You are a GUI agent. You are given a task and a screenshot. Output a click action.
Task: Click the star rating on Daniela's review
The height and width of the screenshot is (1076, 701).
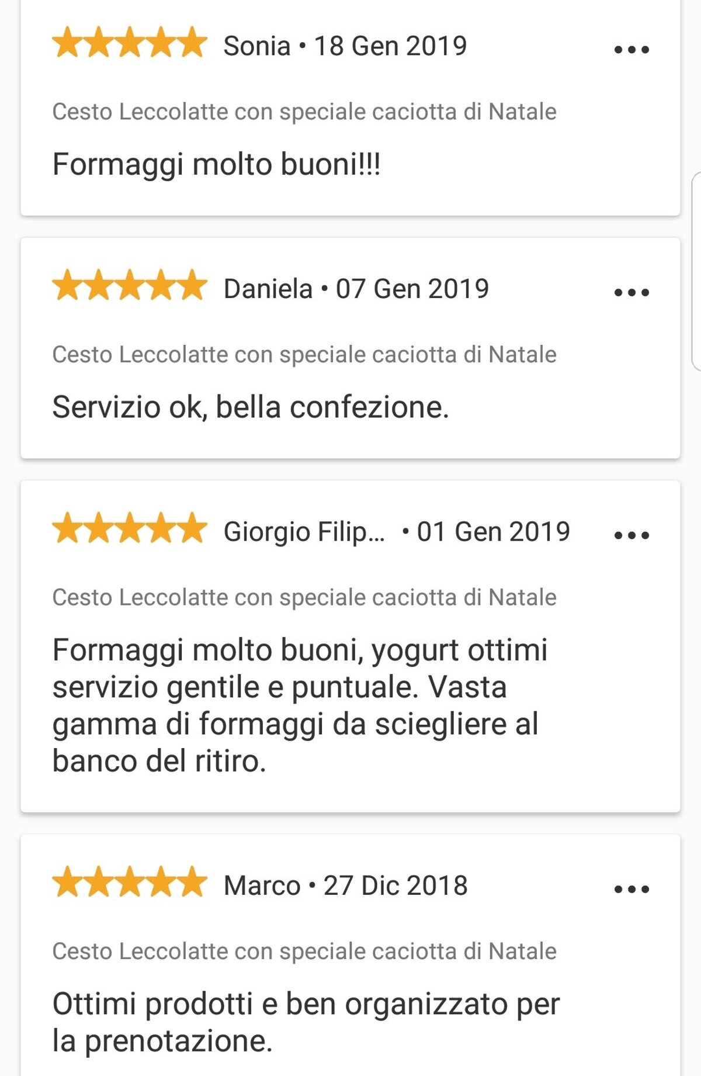point(130,286)
